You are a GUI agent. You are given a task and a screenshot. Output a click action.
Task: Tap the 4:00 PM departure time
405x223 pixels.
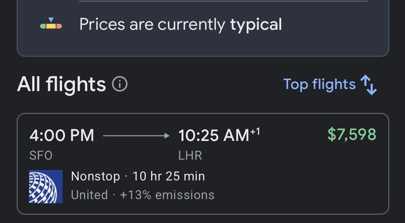pyautogui.click(x=62, y=135)
